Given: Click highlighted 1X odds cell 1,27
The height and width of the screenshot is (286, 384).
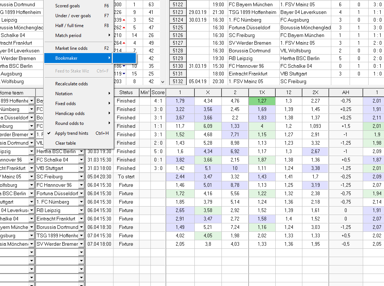Looking at the screenshot, I should [x=262, y=101].
